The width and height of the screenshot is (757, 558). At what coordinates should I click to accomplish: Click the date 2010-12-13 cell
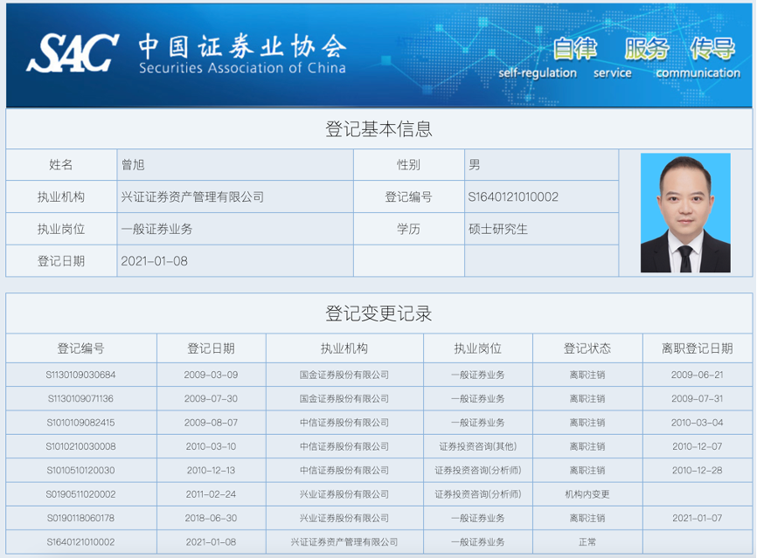coord(211,470)
